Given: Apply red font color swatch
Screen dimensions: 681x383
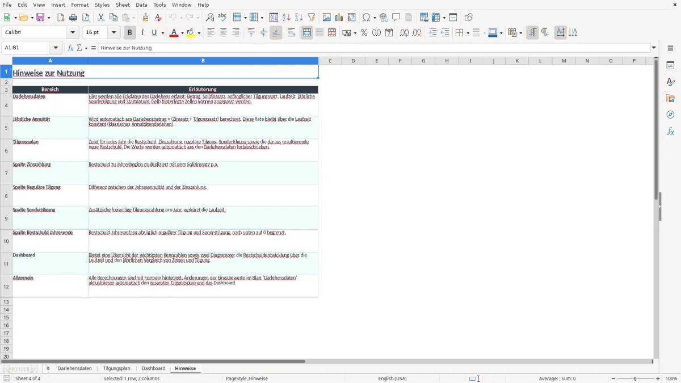Looking at the screenshot, I should point(174,33).
